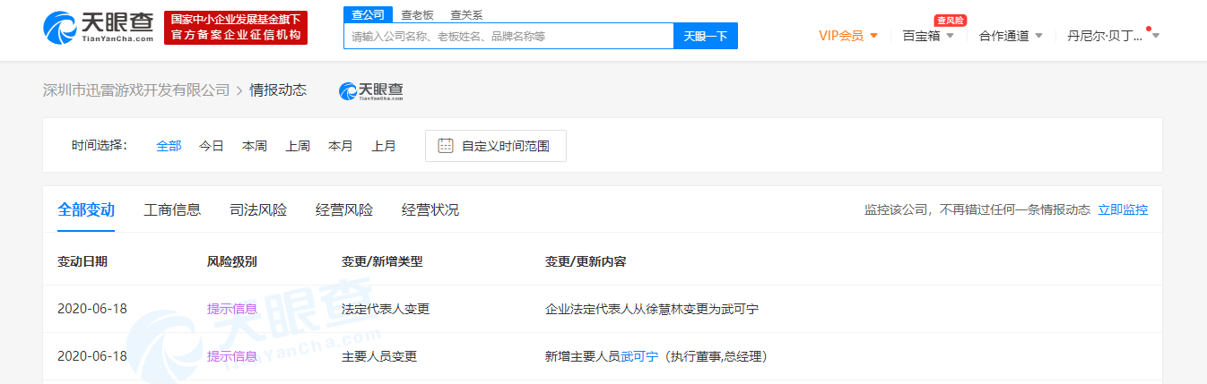Click the TianYanCha logo beside breadcrumb
This screenshot has width=1207, height=384.
370,90
